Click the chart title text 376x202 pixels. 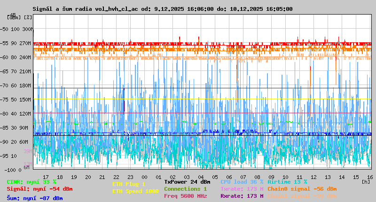(x=162, y=9)
